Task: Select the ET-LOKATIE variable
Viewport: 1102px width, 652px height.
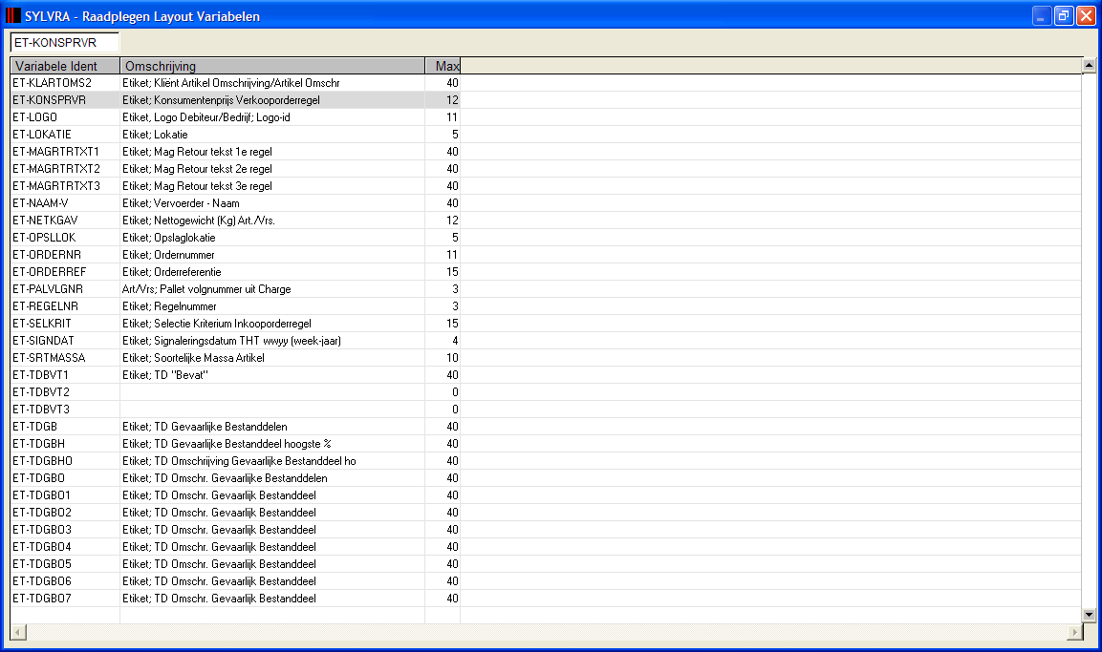Action: [x=41, y=135]
